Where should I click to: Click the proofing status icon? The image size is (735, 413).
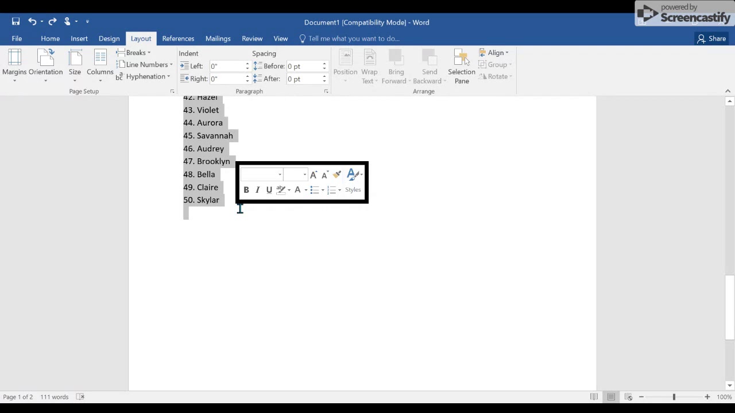(81, 397)
